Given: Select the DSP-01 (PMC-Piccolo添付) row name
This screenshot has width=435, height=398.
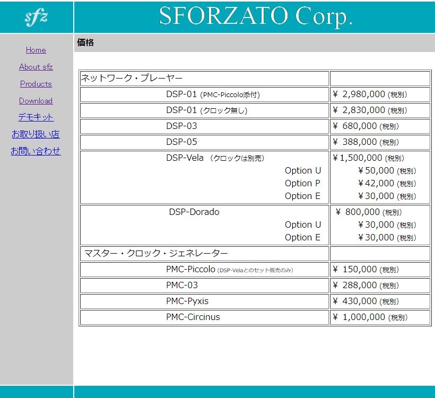Looking at the screenshot, I should coord(213,94).
